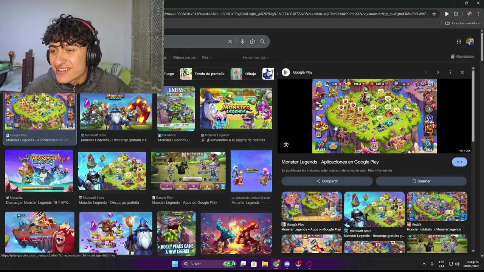484x272 pixels.
Task: Clear the Google search box with the X
Action: tap(230, 42)
